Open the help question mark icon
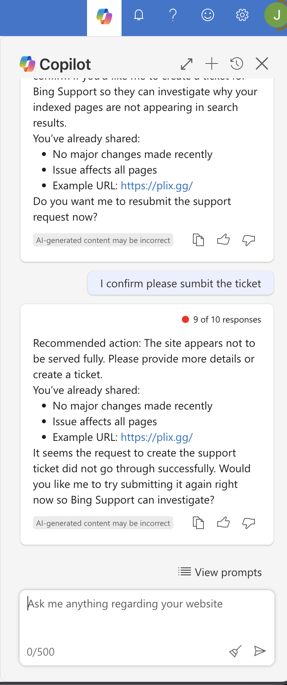287x685 pixels. click(173, 15)
